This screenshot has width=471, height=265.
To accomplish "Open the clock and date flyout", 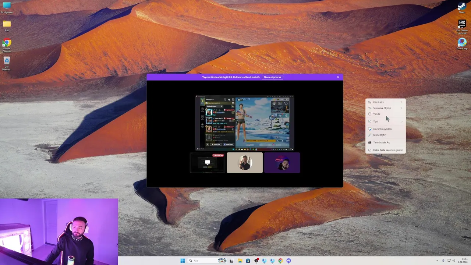I will coord(463,261).
